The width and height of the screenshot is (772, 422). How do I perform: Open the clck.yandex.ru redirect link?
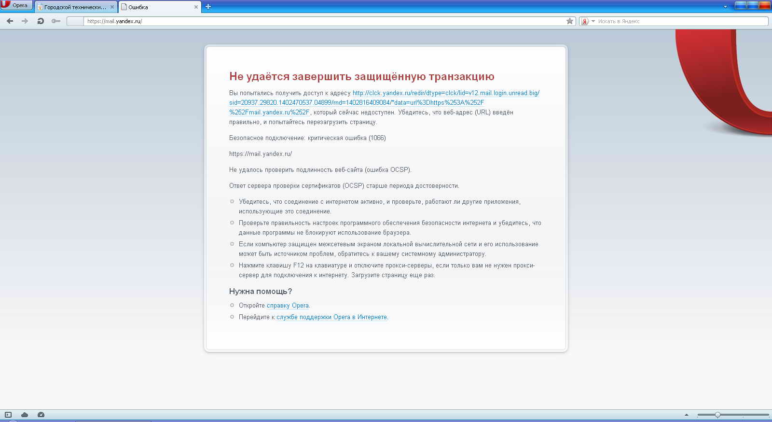[x=384, y=102]
